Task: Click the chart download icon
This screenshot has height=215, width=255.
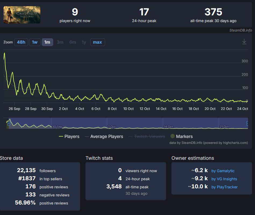Action: pyautogui.click(x=244, y=42)
